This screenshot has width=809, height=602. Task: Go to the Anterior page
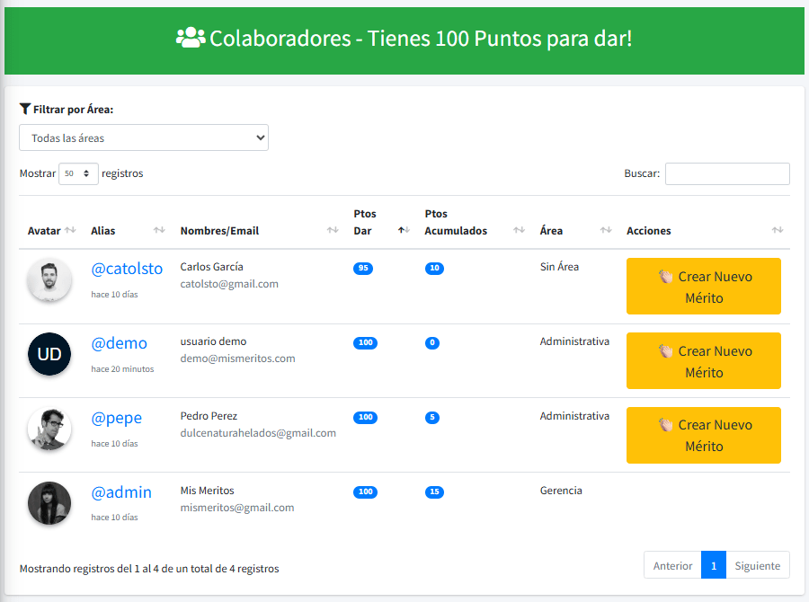coord(672,565)
